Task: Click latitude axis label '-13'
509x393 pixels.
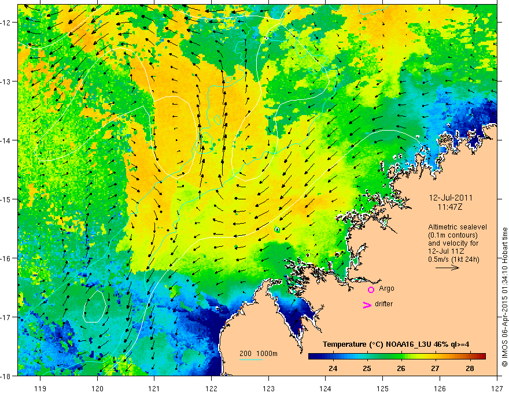Action: pyautogui.click(x=6, y=81)
